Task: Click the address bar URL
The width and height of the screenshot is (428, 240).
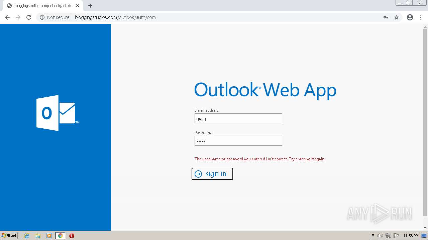Action: pyautogui.click(x=115, y=17)
